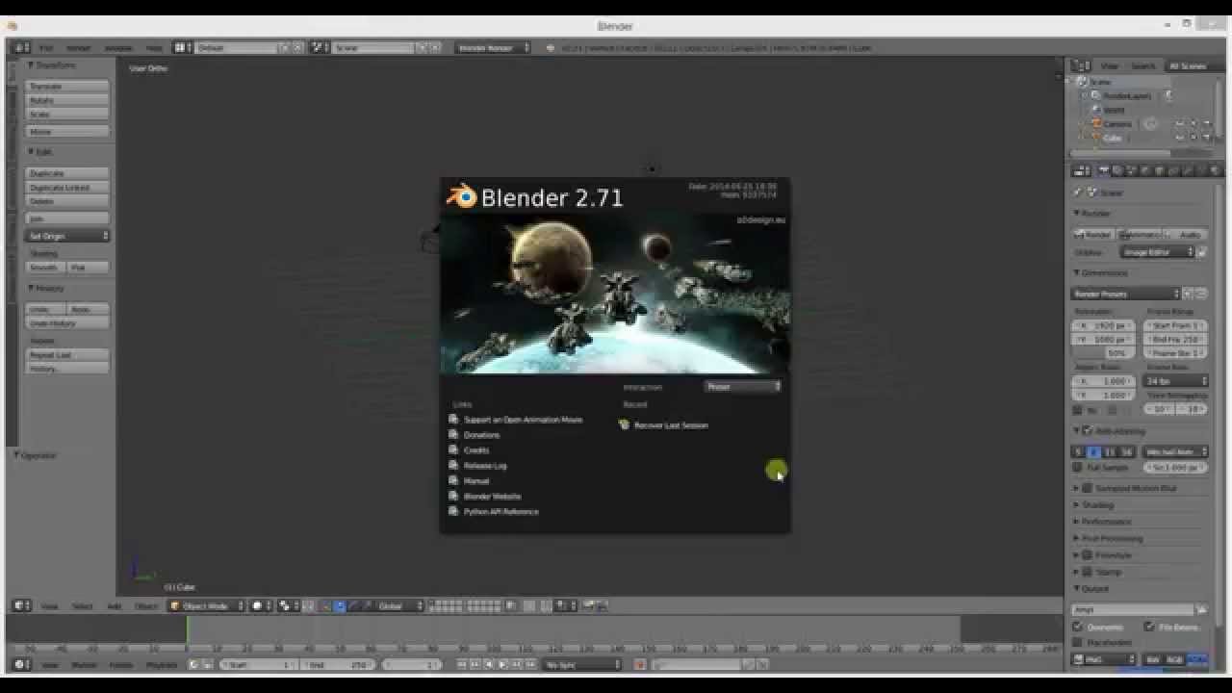
Task: Open the Select menu in 3D view header
Action: 83,605
